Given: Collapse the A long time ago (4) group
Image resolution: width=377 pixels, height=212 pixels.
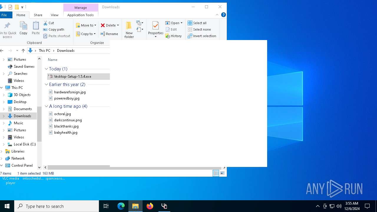Looking at the screenshot, I should click(x=46, y=106).
